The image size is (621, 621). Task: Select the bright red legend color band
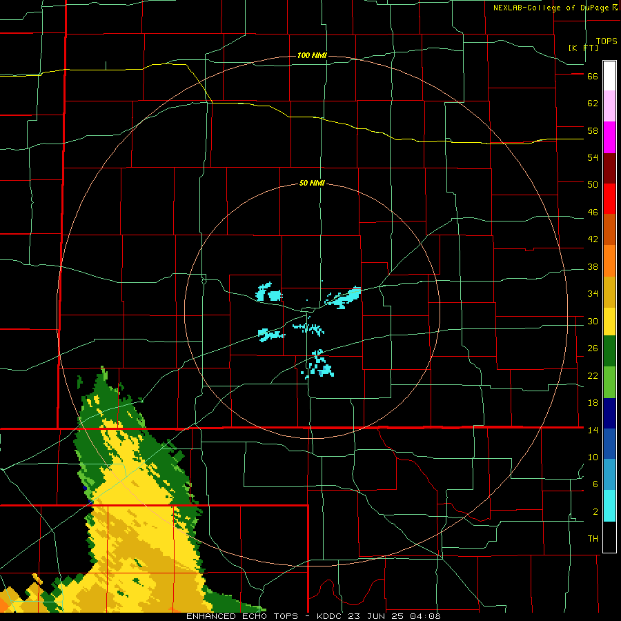609,199
